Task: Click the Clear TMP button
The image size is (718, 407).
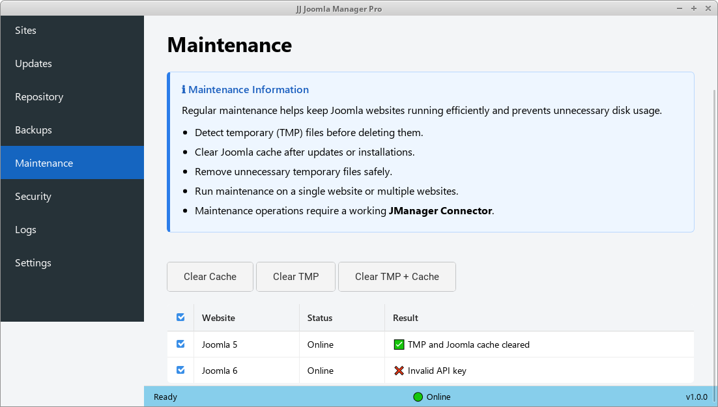Action: coord(296,277)
